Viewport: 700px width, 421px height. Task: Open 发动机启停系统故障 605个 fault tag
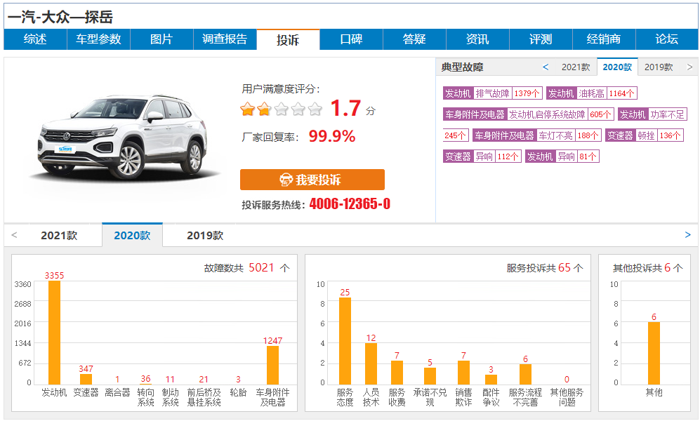pyautogui.click(x=529, y=114)
